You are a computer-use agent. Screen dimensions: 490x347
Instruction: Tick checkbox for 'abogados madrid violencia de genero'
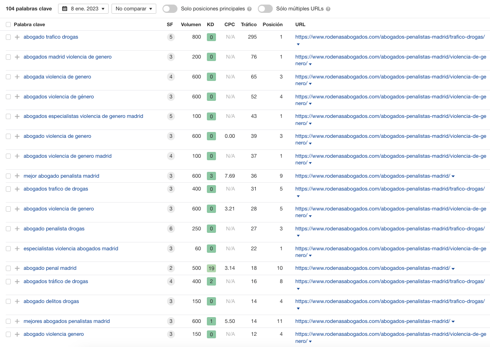click(x=8, y=57)
